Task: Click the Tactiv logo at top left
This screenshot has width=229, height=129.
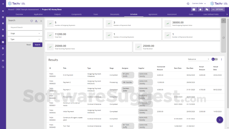Action: [x=16, y=3]
